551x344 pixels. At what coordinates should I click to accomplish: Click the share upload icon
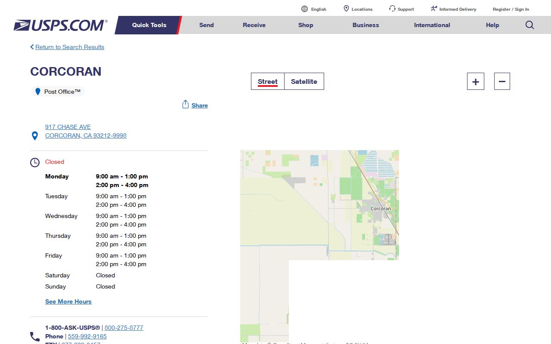click(186, 104)
